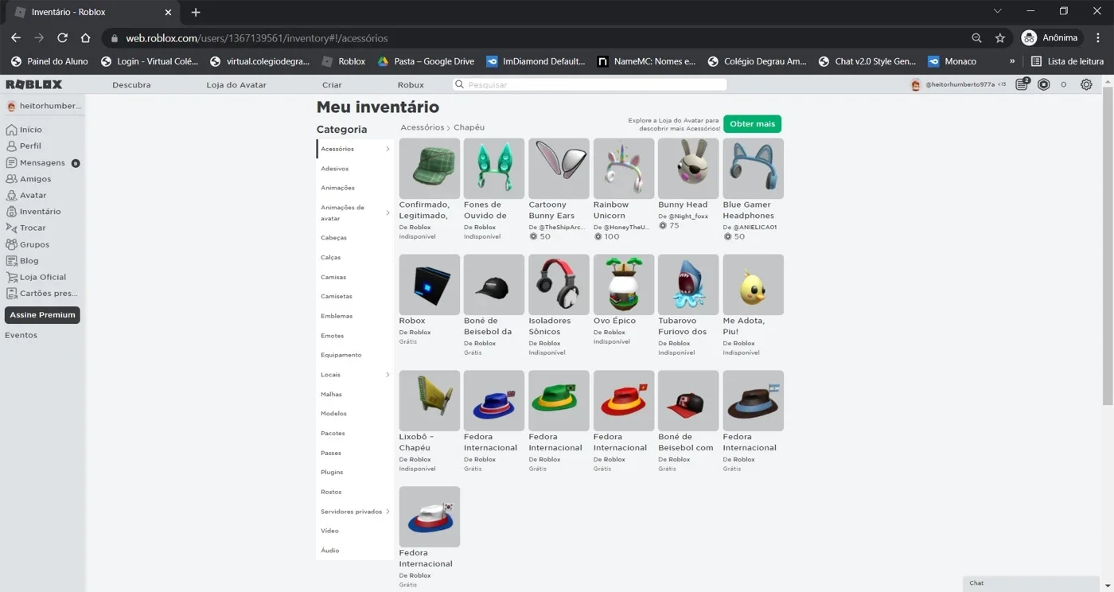Image resolution: width=1114 pixels, height=592 pixels.
Task: Click the Robux balance icon in header
Action: 1044,84
